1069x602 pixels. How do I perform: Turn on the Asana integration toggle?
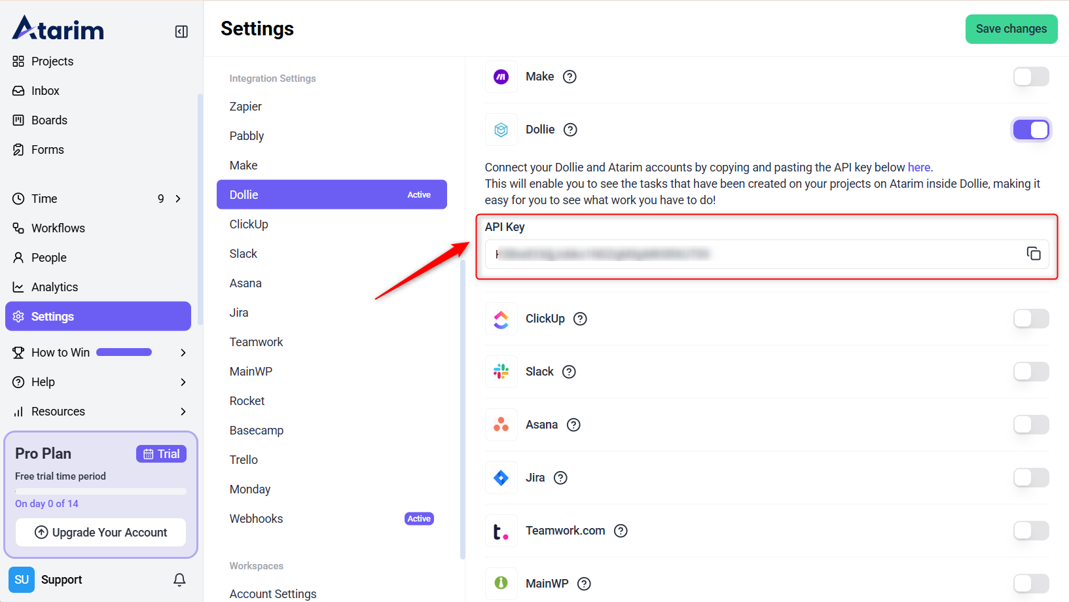(1030, 425)
